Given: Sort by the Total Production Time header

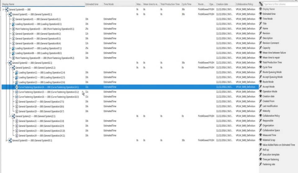Looking at the screenshot, I should point(170,4).
